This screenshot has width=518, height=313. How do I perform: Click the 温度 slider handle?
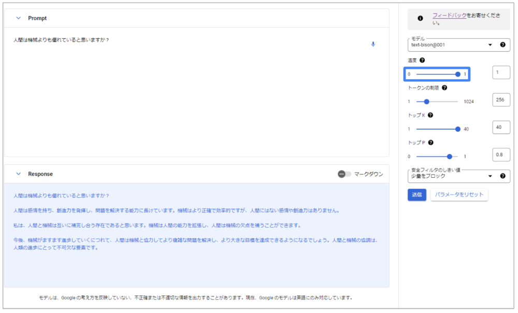point(458,74)
